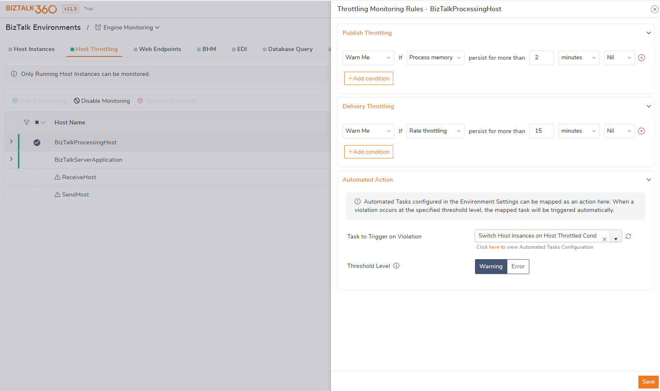Clear the selected task to trigger

point(604,239)
